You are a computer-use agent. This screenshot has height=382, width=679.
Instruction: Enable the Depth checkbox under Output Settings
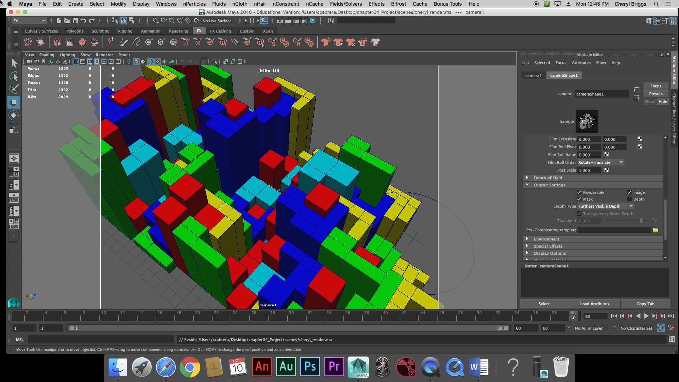pos(630,199)
